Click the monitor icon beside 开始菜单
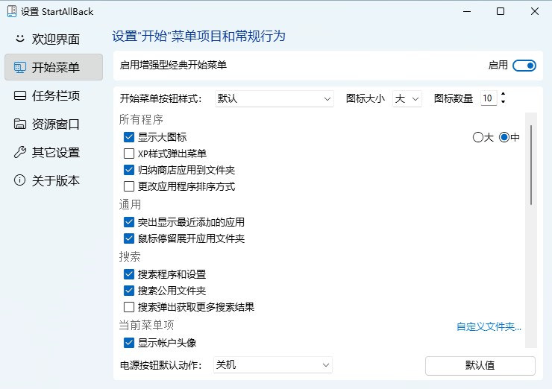This screenshot has height=389, width=552. (19, 67)
